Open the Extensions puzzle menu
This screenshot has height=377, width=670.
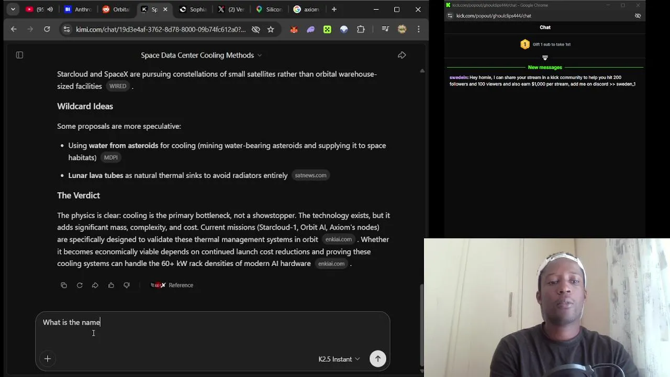[x=361, y=29]
